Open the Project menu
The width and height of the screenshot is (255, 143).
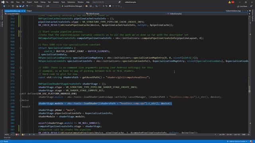(x=29, y=2)
